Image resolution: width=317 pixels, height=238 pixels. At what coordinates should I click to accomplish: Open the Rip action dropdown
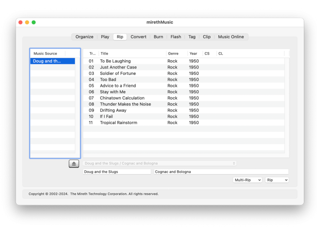coord(277,180)
